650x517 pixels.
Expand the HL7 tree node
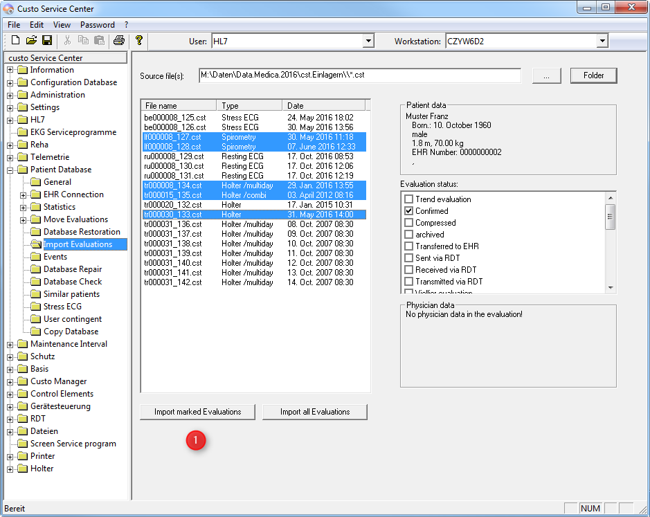[10, 120]
